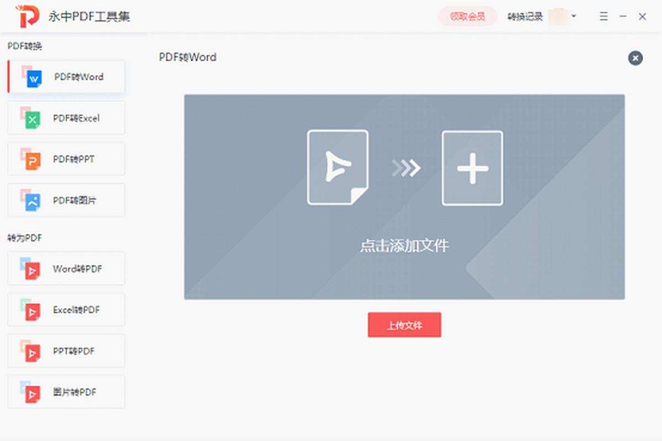Select the Word转PDF menu label
This screenshot has width=662, height=441.
(77, 269)
